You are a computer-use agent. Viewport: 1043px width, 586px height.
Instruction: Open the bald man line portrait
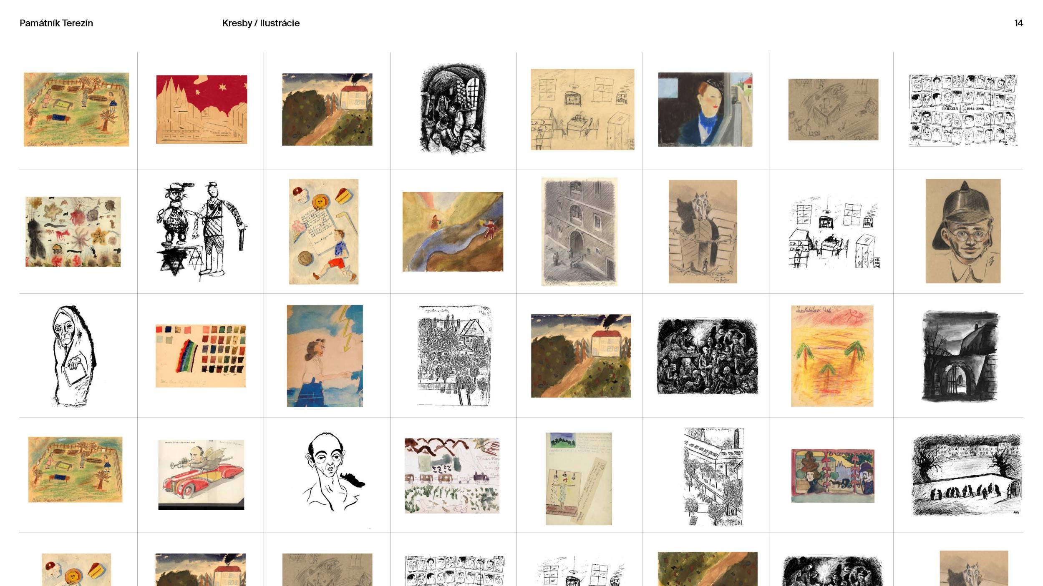pos(333,471)
